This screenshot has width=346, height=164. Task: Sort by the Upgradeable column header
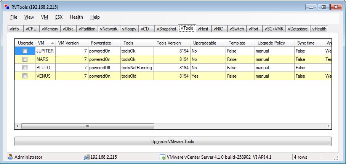click(x=208, y=43)
